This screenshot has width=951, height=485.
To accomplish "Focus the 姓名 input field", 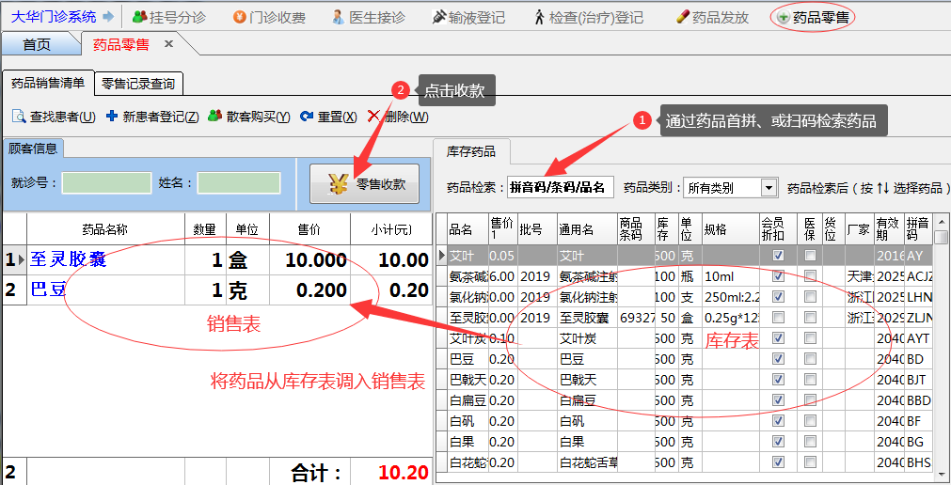I will (239, 183).
